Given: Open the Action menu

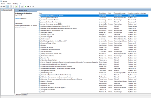Looking at the screenshot, I should point(9,4).
